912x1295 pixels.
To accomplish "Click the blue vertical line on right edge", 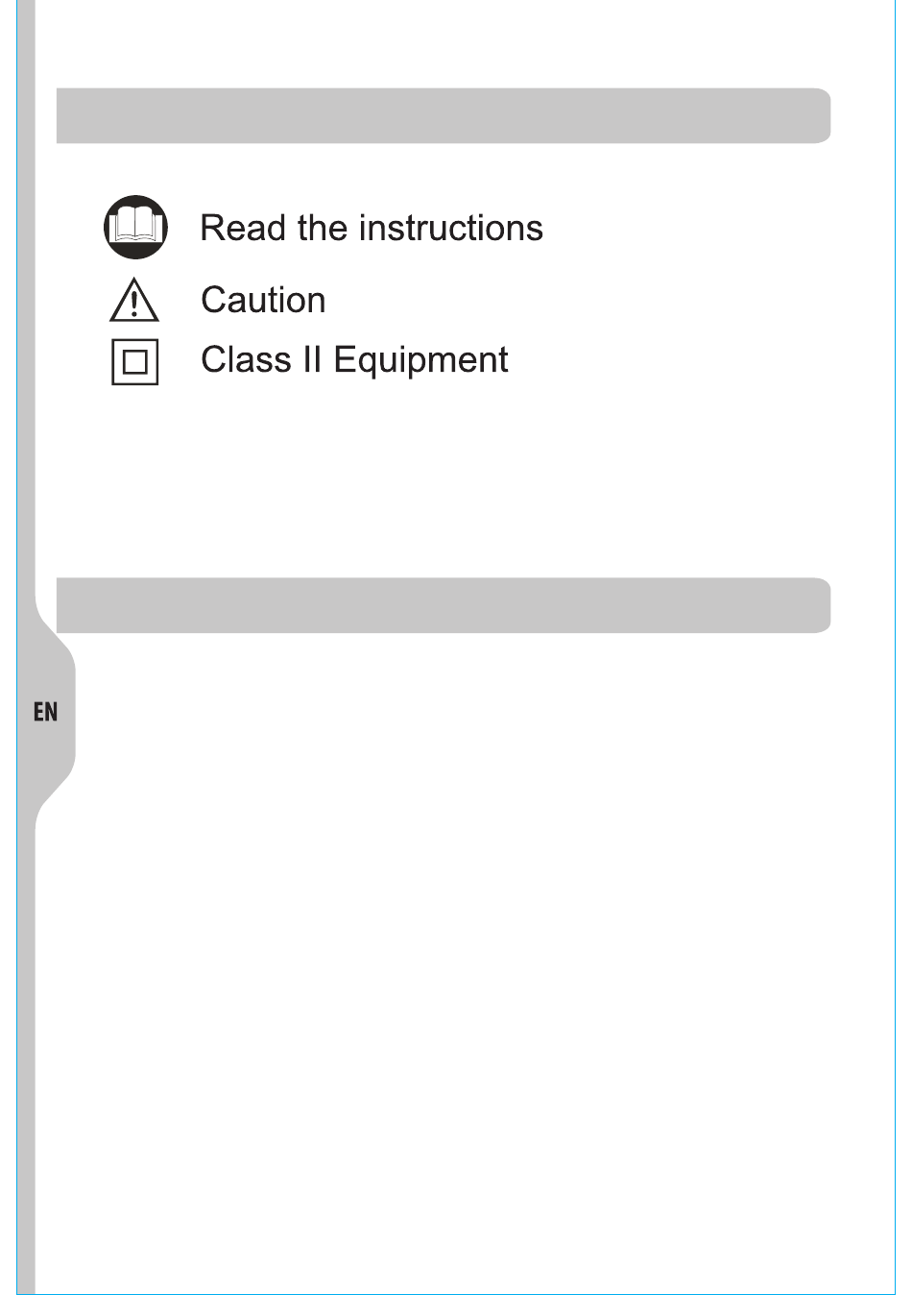I will tap(895, 647).
